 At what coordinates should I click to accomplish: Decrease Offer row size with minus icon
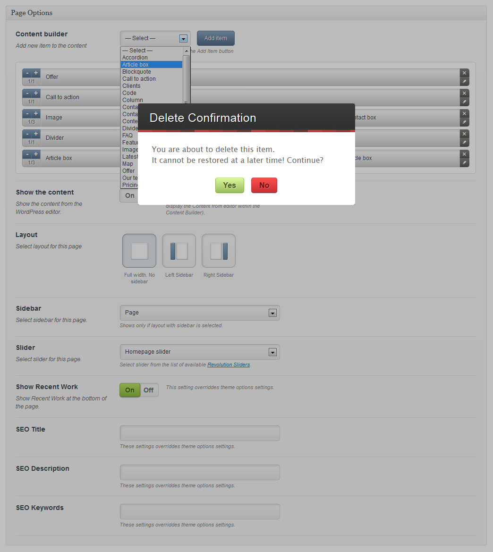[x=27, y=73]
